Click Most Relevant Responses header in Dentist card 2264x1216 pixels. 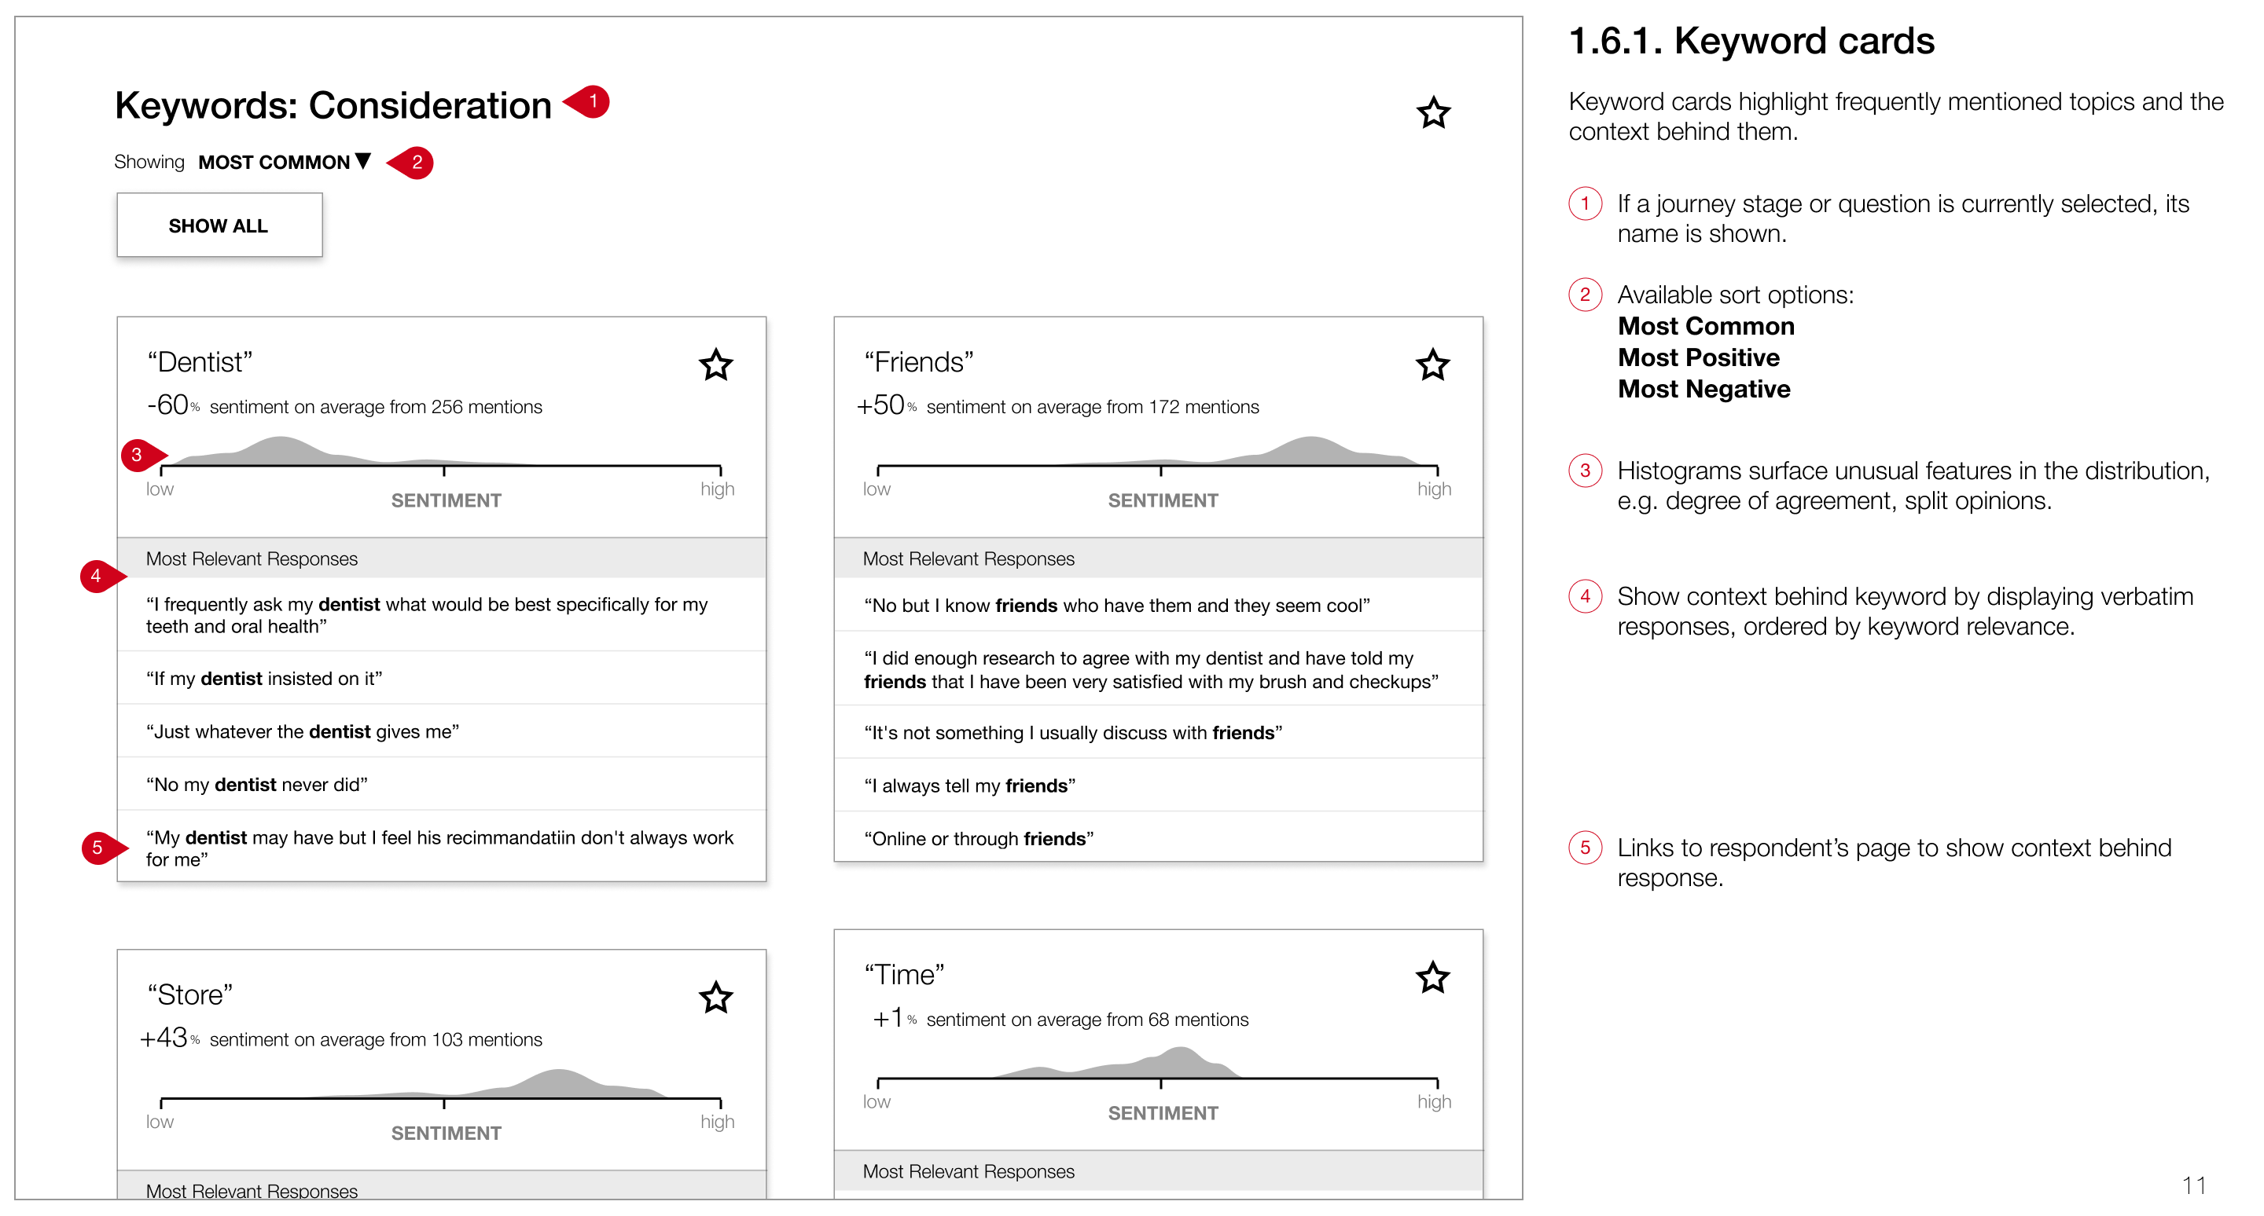coord(441,558)
